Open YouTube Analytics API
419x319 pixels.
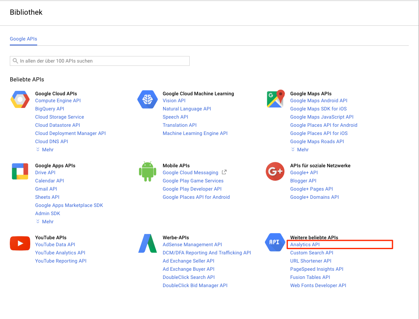(x=60, y=253)
